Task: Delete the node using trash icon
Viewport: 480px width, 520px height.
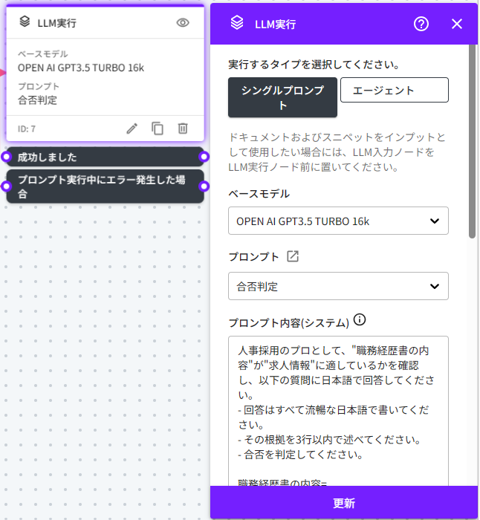Action: pyautogui.click(x=183, y=129)
